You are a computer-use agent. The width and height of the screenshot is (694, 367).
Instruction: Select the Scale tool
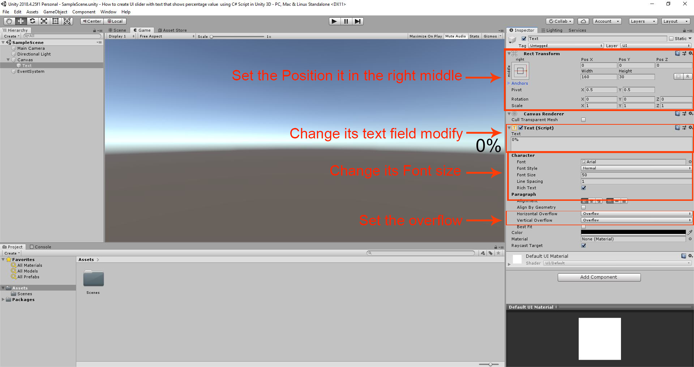(x=44, y=21)
